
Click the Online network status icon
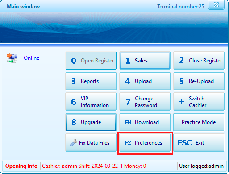click(12, 58)
